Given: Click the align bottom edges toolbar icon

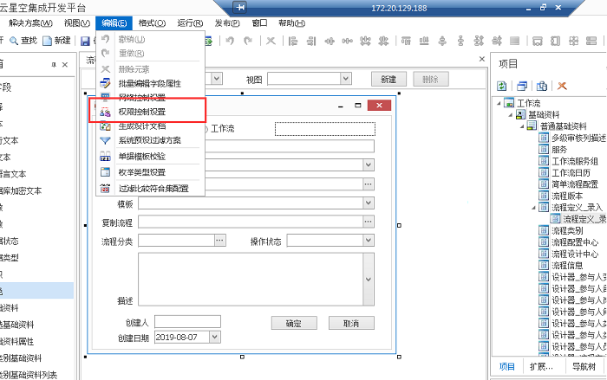Looking at the screenshot, I should (424, 40).
